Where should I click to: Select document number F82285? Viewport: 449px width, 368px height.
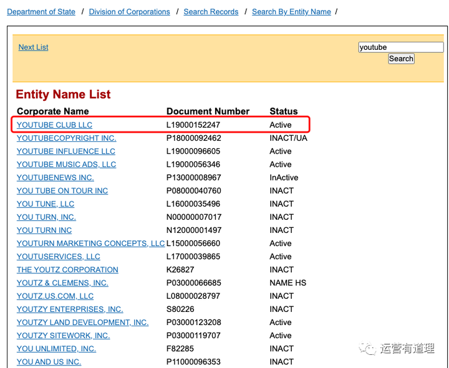(180, 349)
